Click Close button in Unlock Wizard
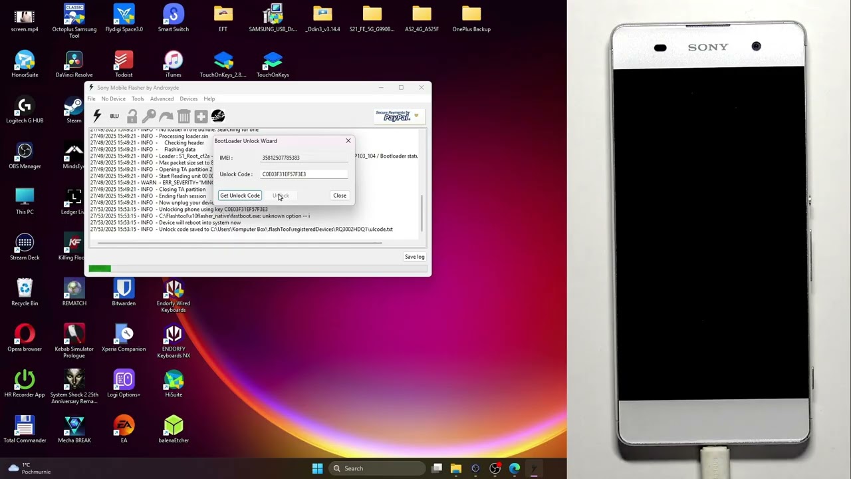This screenshot has height=479, width=851. (x=340, y=196)
